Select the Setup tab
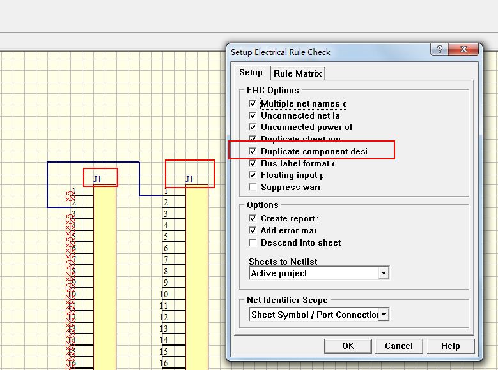 coord(251,73)
